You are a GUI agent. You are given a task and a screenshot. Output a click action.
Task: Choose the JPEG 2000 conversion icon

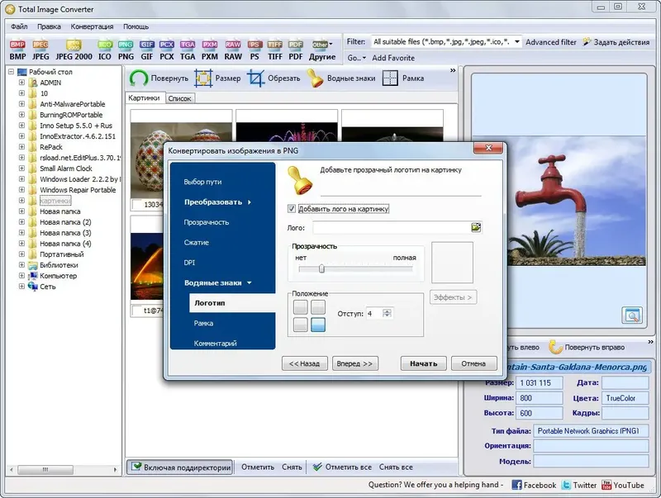coord(74,45)
